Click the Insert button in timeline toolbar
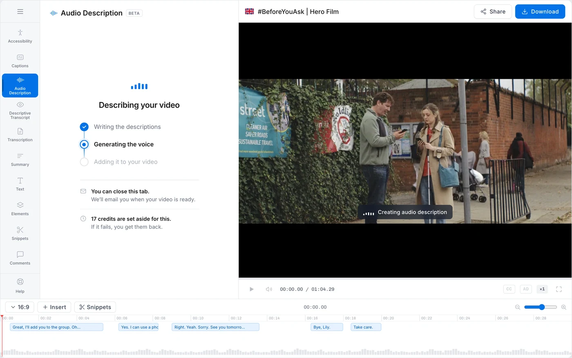 click(x=54, y=307)
